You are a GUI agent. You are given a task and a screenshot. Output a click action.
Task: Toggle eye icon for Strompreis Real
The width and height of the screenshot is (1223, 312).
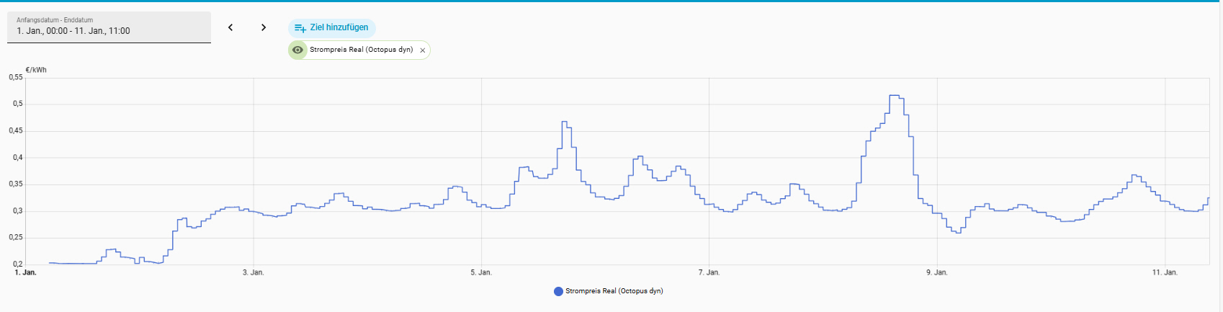297,50
